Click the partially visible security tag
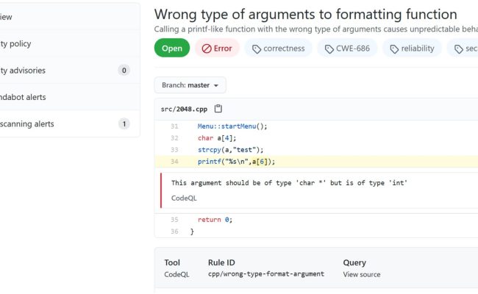Image resolution: width=478 pixels, height=294 pixels. click(x=463, y=49)
